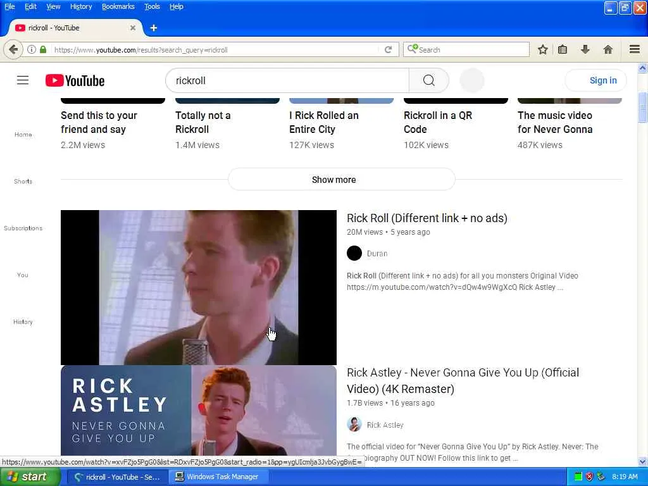Go to Shorts in YouTube sidebar
The width and height of the screenshot is (648, 486).
[x=23, y=181]
